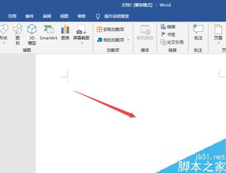Screen dimensions: 226x173
Task: Click the 页眉 header icon
Action: pyautogui.click(x=218, y=29)
